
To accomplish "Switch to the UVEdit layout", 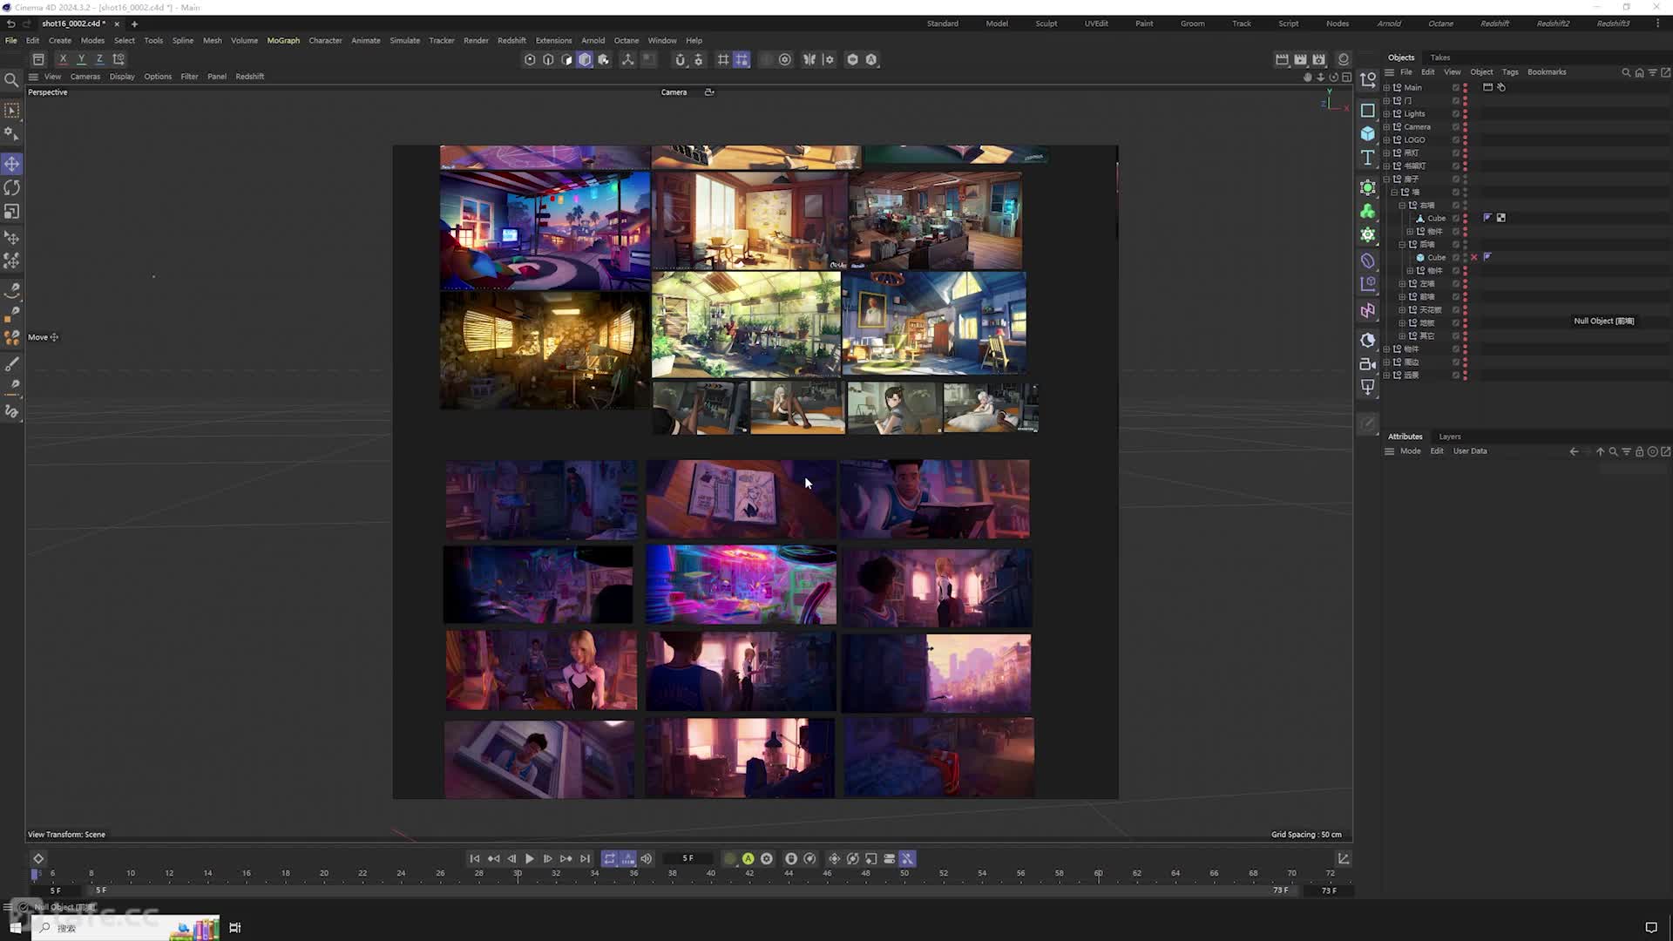I will [x=1096, y=24].
